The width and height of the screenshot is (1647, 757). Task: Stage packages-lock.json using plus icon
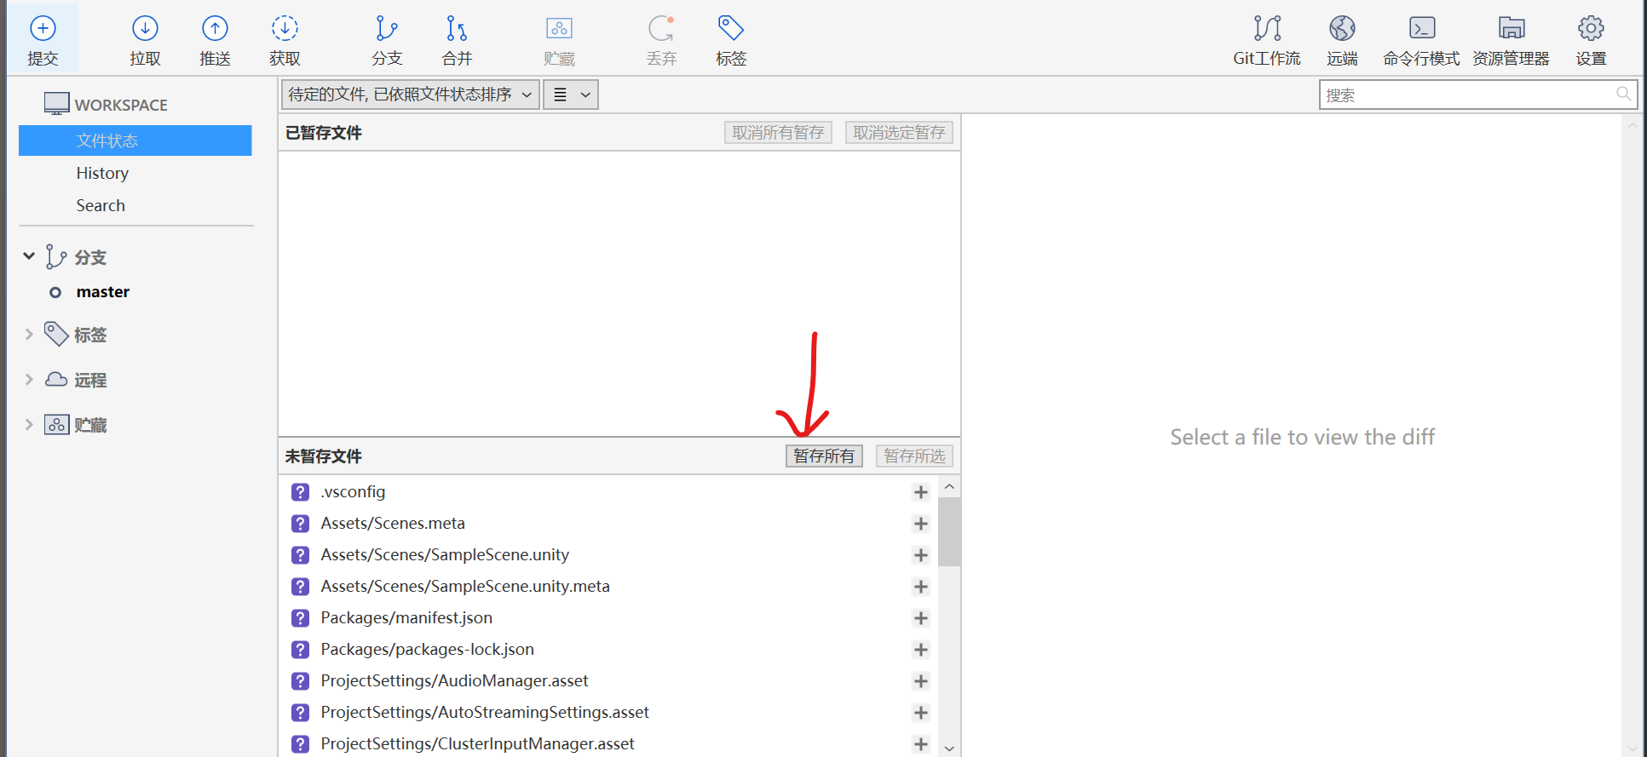tap(920, 650)
